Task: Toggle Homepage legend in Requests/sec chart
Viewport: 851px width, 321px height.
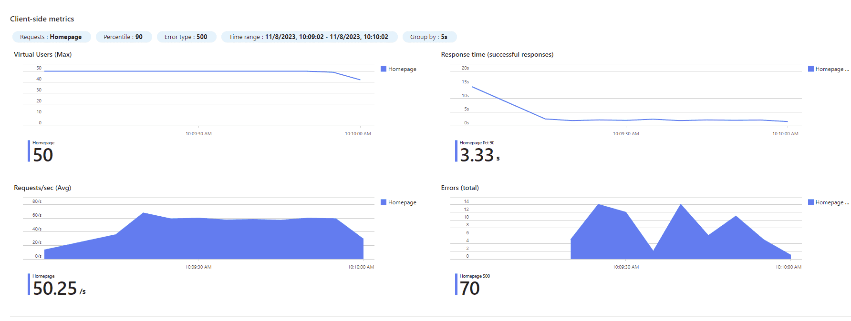Action: click(x=398, y=202)
